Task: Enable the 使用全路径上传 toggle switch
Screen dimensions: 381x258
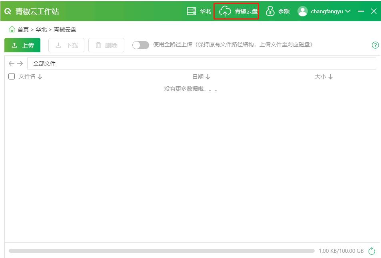Action: [140, 45]
